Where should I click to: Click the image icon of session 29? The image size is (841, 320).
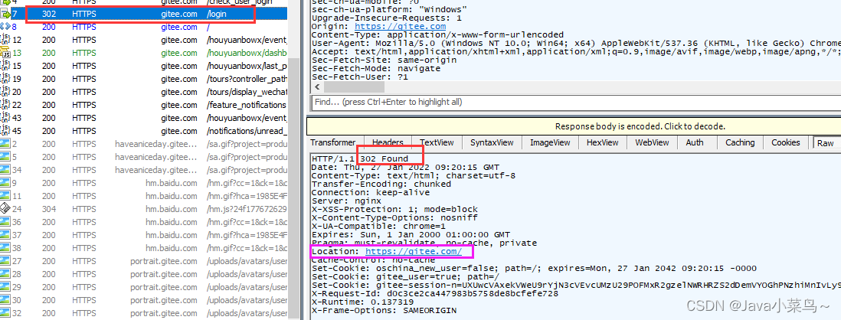(5, 287)
